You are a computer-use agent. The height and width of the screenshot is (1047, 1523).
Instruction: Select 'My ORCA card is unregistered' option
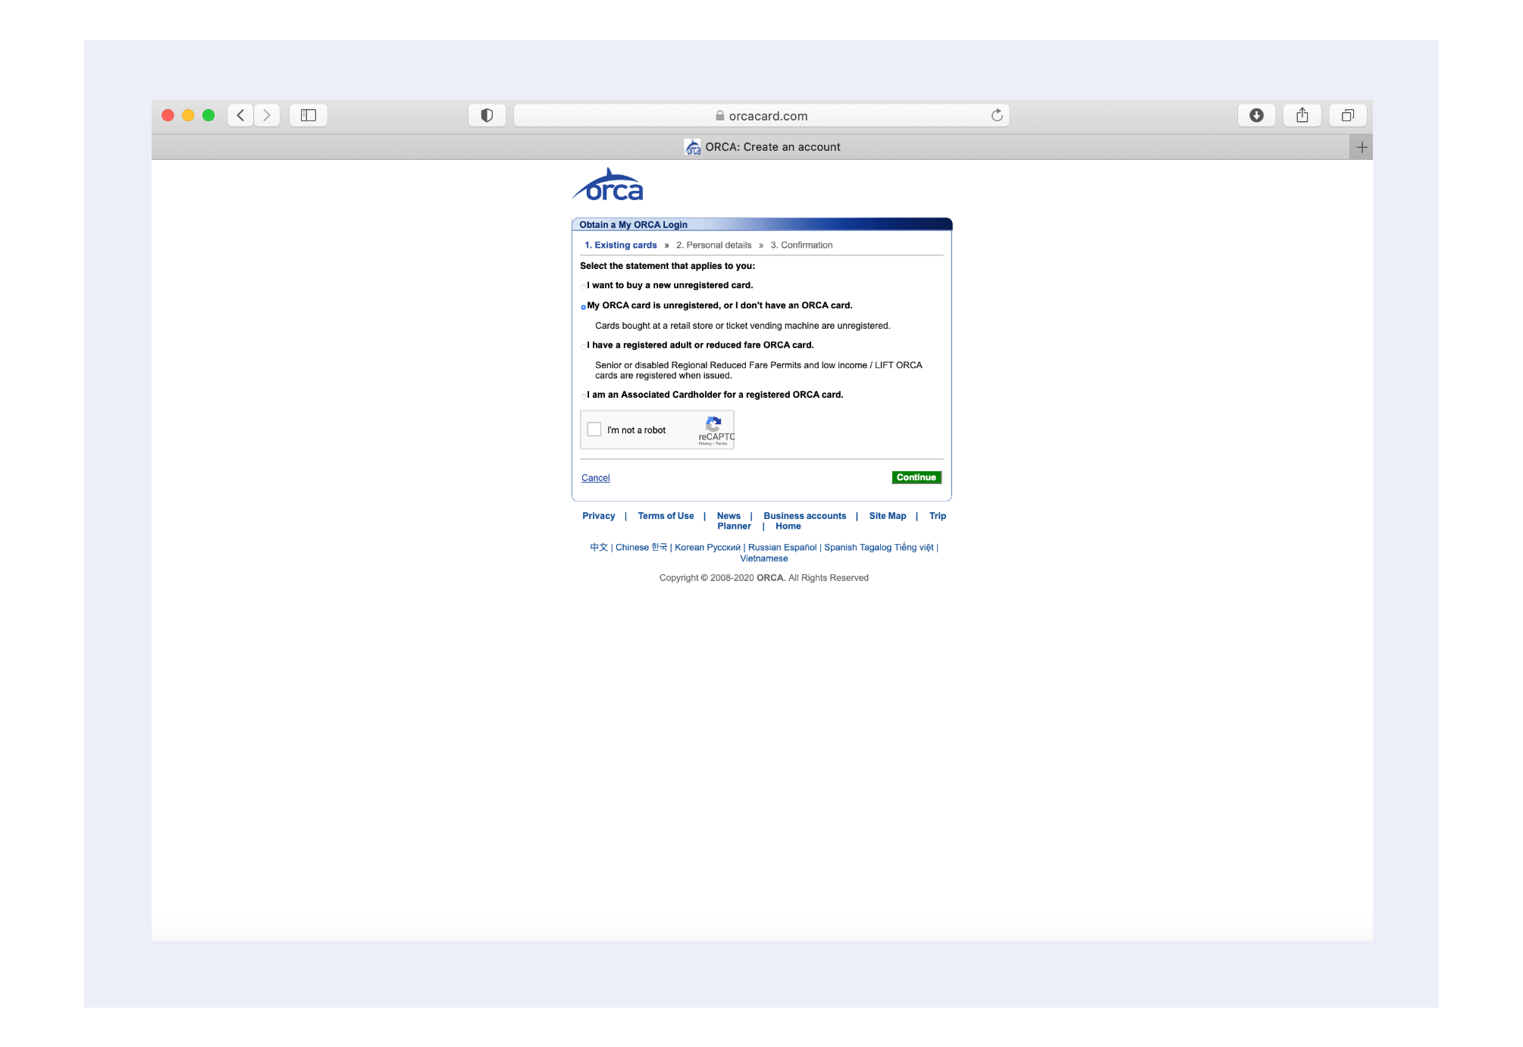click(x=583, y=307)
